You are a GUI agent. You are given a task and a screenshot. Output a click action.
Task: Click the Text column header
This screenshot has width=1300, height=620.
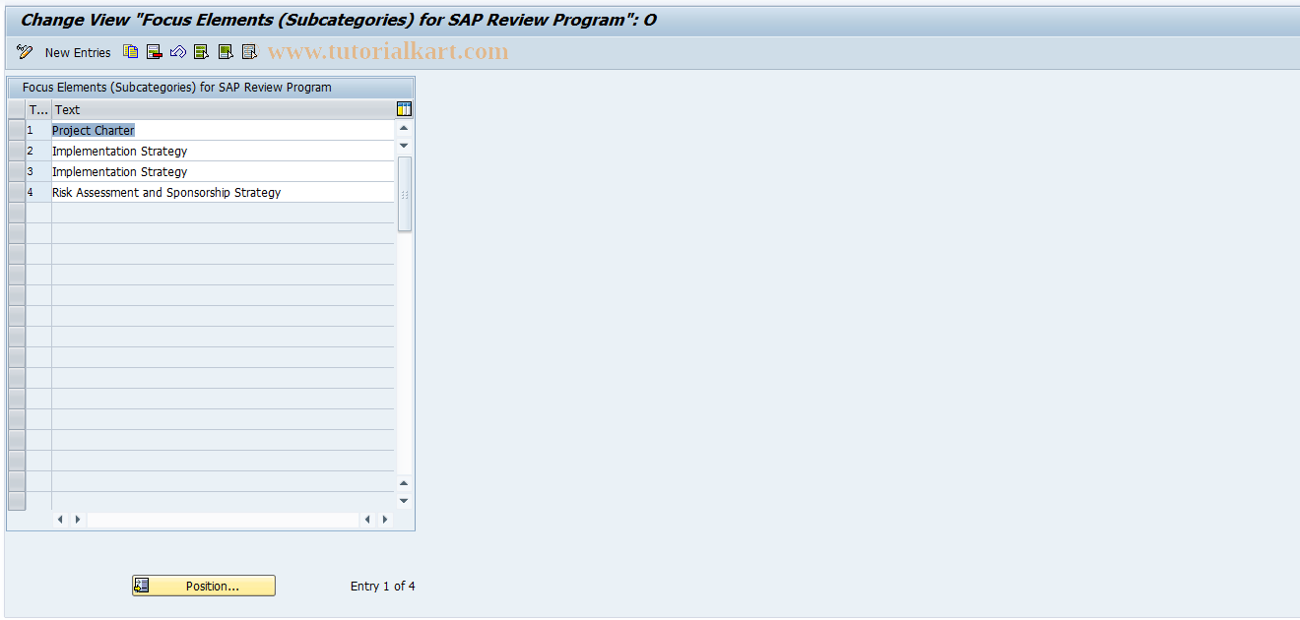point(224,109)
